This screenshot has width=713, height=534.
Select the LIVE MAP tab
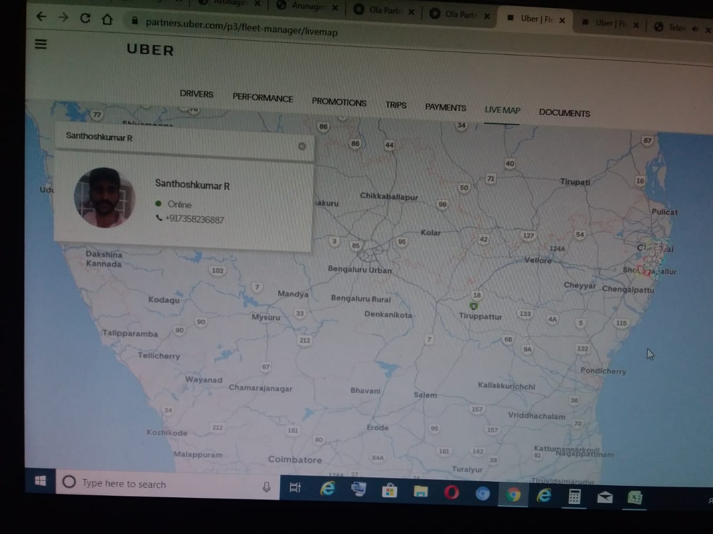coord(502,110)
